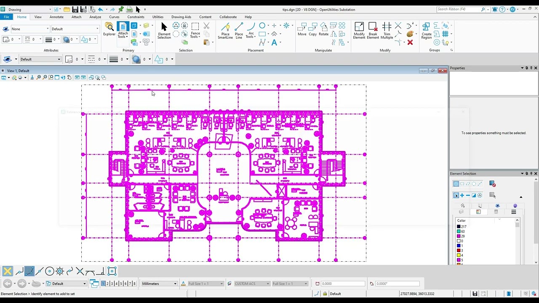This screenshot has width=539, height=303.
Task: Toggle view number 2 button
Action: [107, 284]
